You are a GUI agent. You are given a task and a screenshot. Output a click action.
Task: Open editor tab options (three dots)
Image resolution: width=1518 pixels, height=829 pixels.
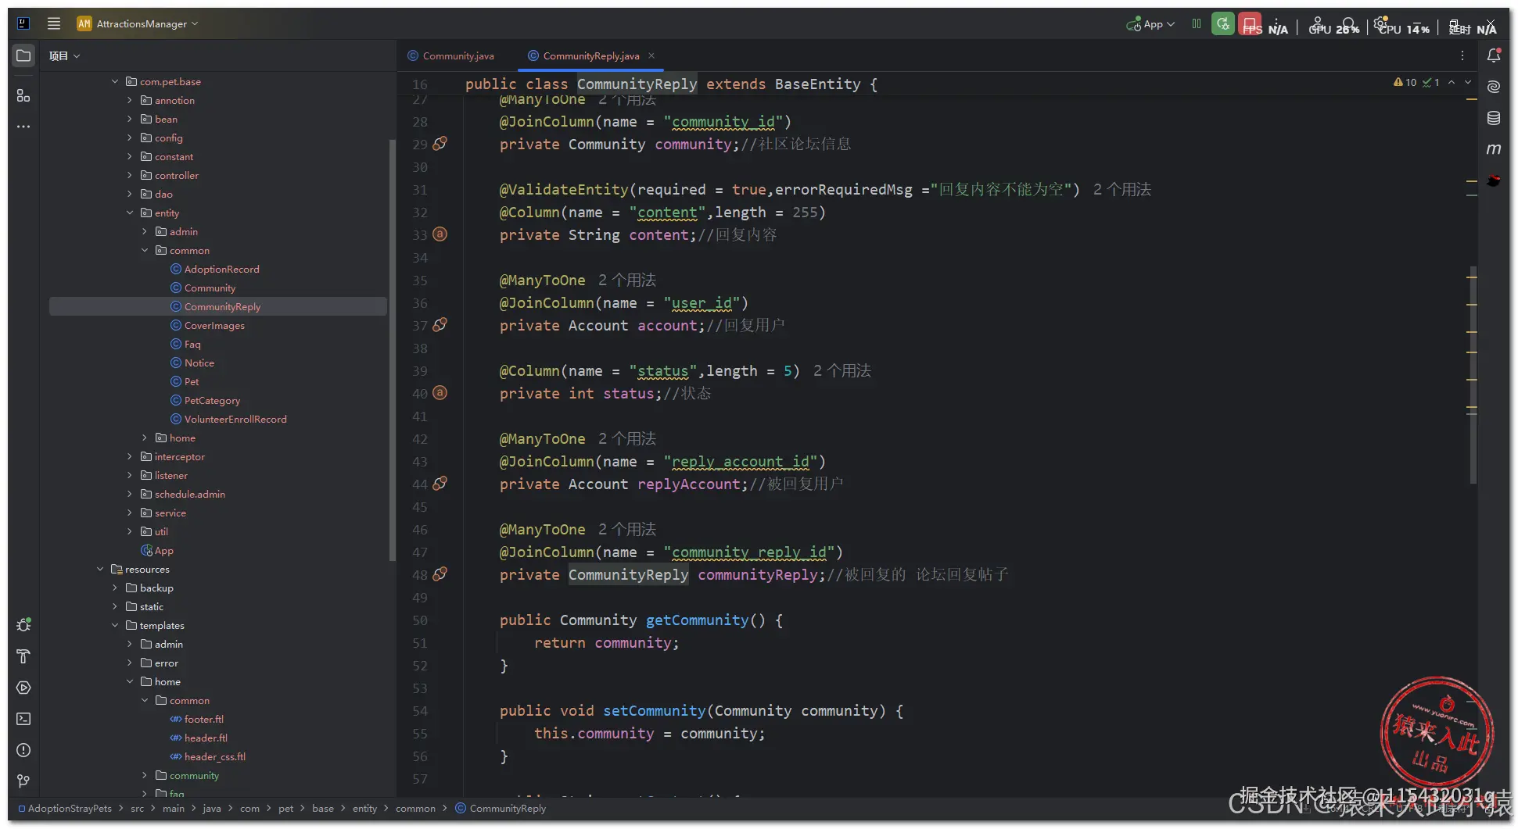[x=1462, y=55]
